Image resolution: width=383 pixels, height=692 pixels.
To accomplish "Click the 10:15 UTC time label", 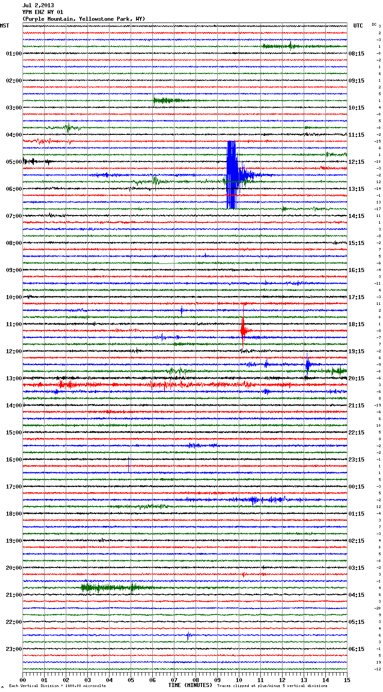I will point(356,108).
